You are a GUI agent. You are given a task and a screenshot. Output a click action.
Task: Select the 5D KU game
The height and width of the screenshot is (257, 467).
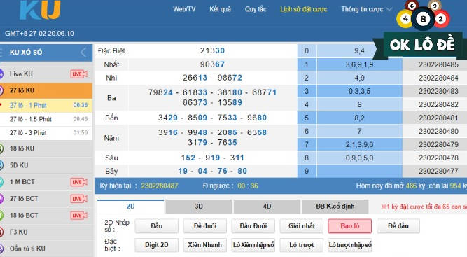46,165
